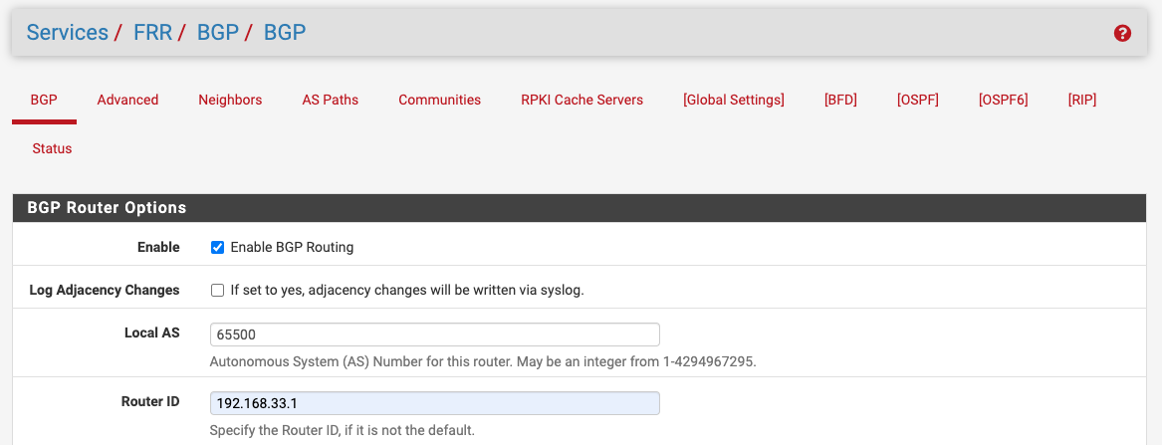This screenshot has height=445, width=1162.
Task: Click the Router ID input field
Action: pyautogui.click(x=434, y=403)
